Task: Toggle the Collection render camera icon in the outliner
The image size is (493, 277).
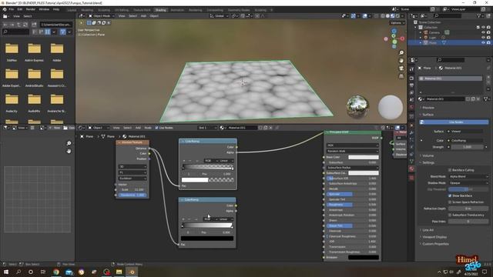Action: point(488,28)
